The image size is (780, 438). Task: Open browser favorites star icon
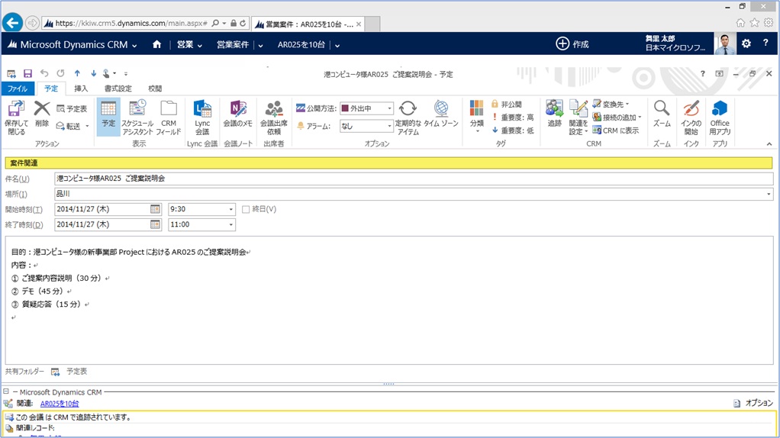(755, 23)
